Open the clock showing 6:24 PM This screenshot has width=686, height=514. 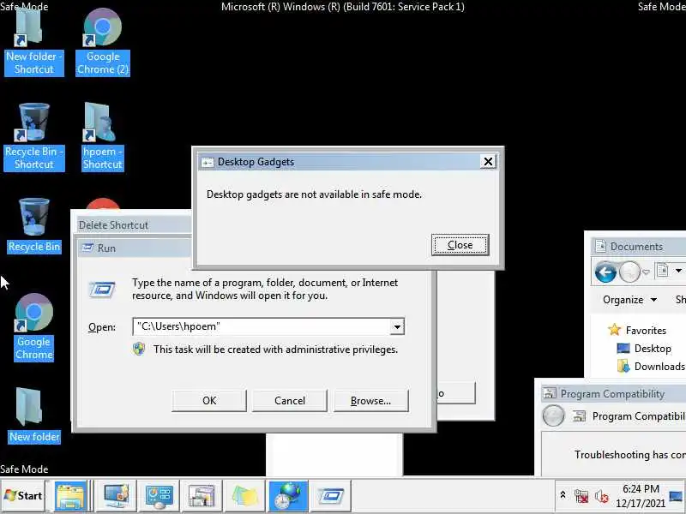[x=641, y=496]
